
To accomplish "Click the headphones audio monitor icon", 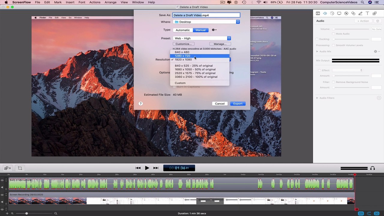I will (x=373, y=168).
